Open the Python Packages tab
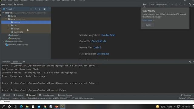This screenshot has height=109, width=194. coord(46,95)
